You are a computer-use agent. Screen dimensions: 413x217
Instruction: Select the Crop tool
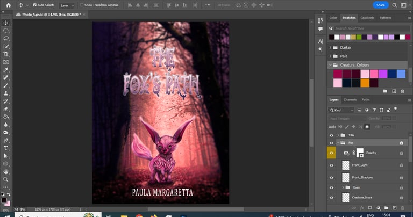click(6, 54)
